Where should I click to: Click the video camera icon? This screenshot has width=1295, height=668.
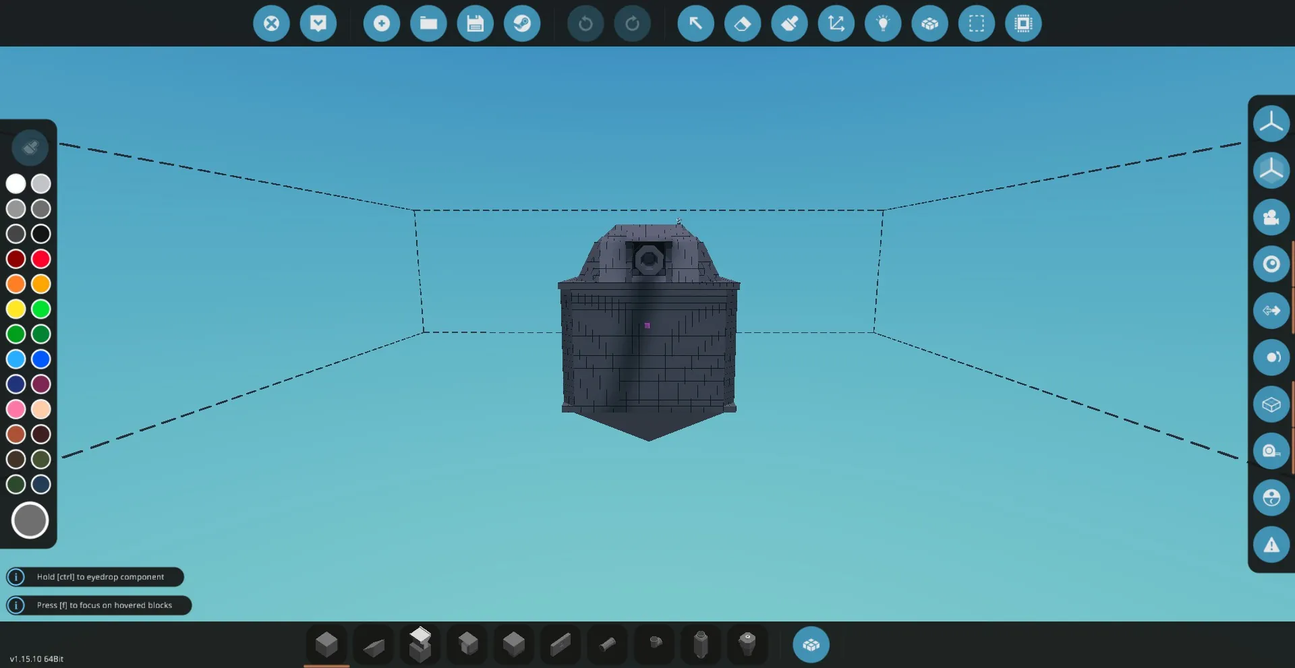coord(1271,217)
